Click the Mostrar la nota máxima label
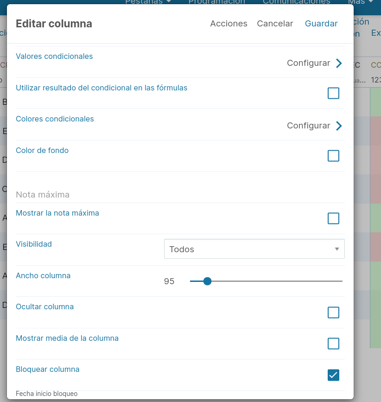The height and width of the screenshot is (402, 381). 57,213
